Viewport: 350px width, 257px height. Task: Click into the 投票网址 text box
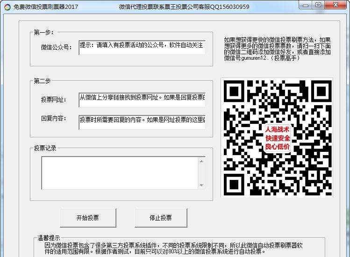click(x=142, y=100)
